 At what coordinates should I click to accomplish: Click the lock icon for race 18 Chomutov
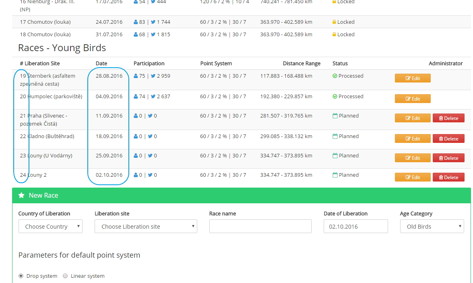pos(334,35)
